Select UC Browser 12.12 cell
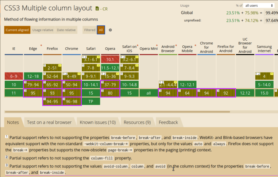Viewport: 278px width, 177px height. (245, 93)
